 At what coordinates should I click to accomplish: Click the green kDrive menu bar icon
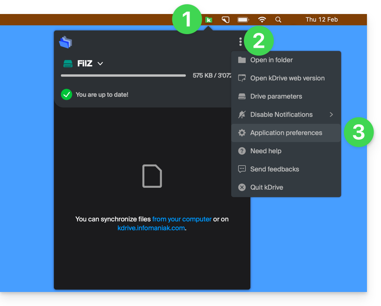(209, 20)
